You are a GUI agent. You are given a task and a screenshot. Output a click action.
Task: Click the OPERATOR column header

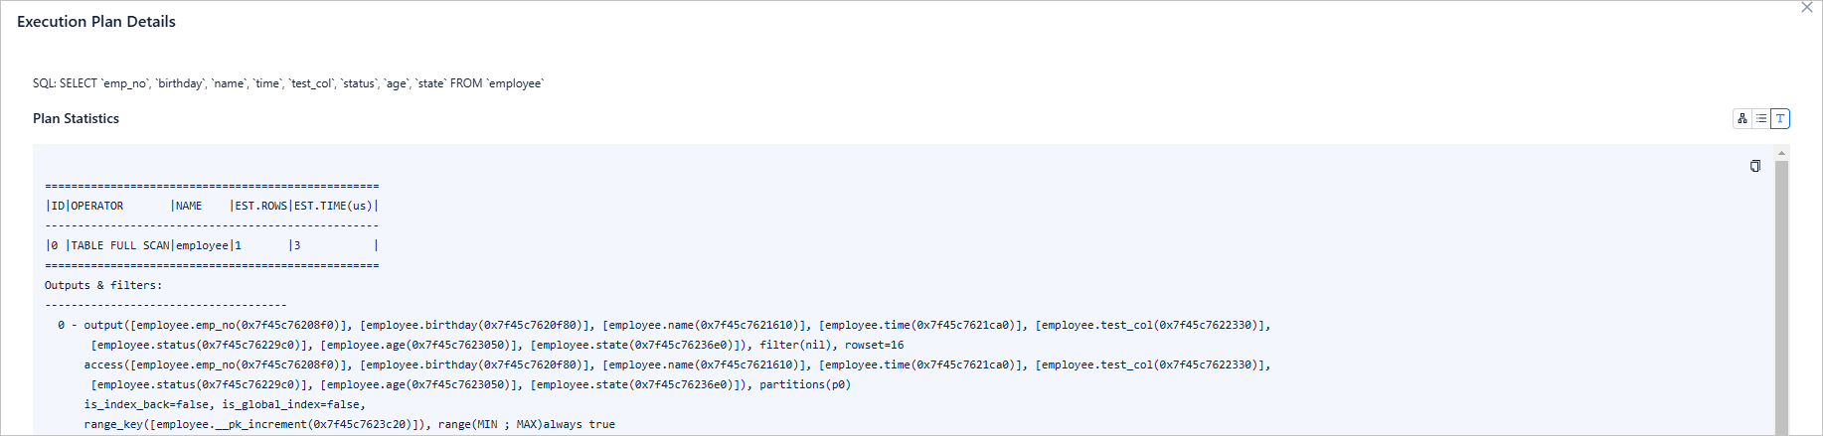(97, 207)
